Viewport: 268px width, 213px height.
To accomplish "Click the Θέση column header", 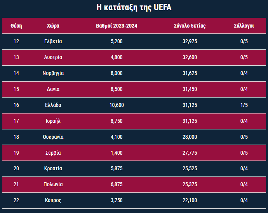I will [x=16, y=26].
